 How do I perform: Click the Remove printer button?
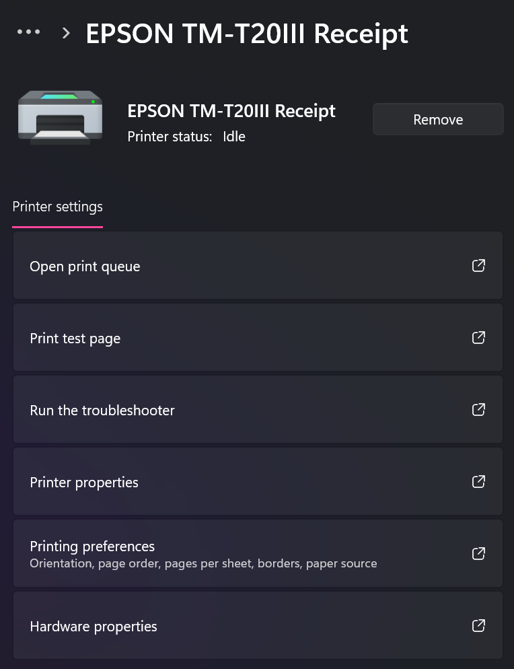437,119
